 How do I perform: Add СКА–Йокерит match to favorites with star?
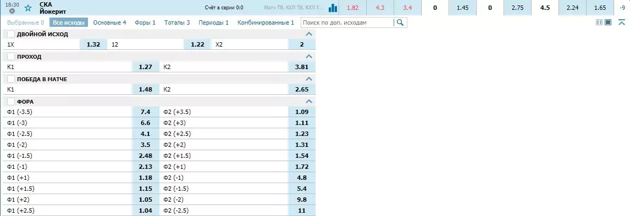point(27,8)
